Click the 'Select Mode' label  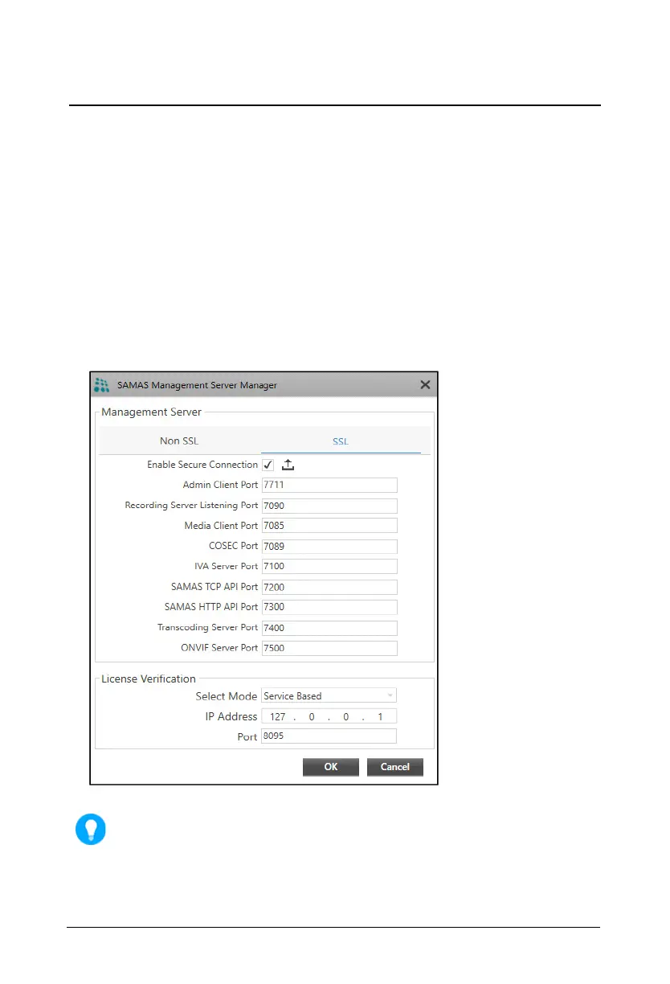[227, 696]
